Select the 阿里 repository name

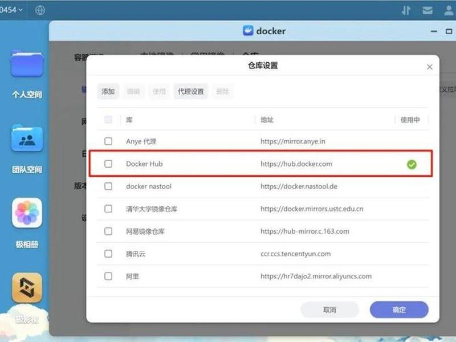click(132, 276)
